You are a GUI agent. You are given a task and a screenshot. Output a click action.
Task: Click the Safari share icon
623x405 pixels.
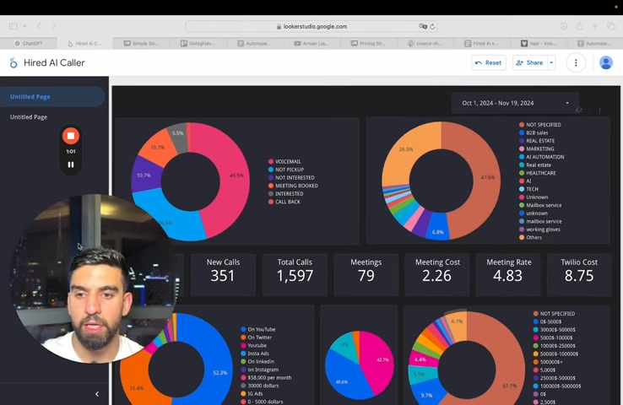579,26
